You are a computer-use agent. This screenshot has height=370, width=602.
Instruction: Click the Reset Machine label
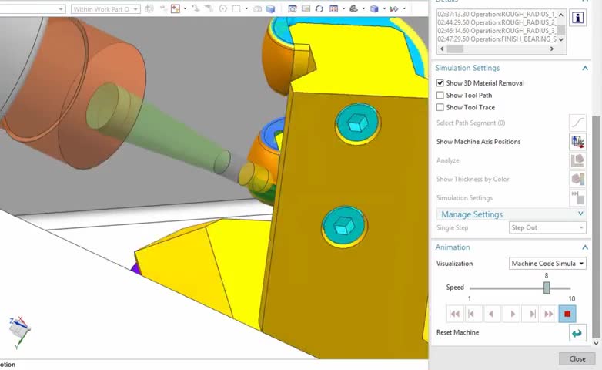point(457,332)
